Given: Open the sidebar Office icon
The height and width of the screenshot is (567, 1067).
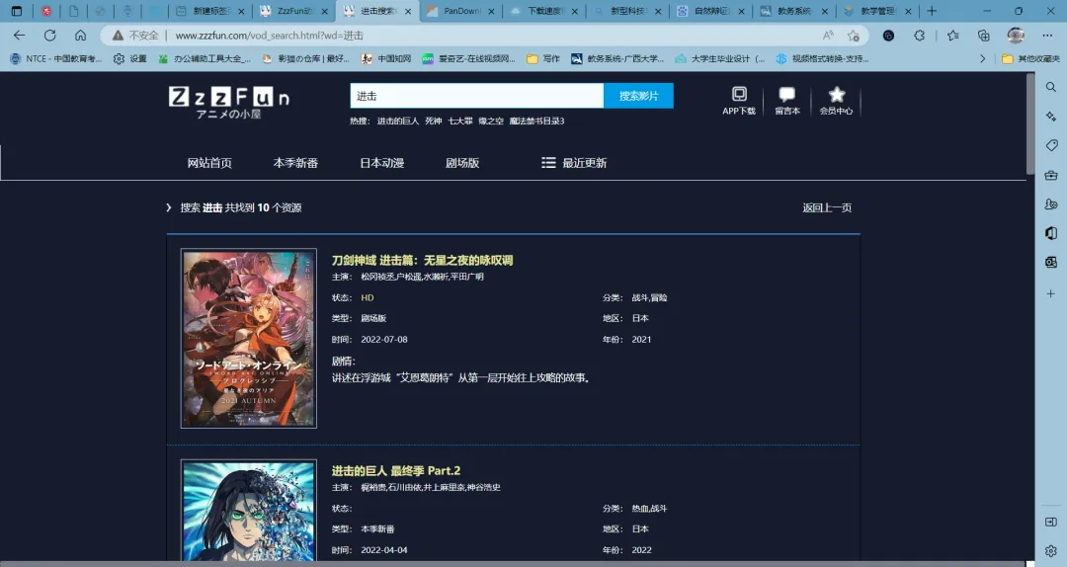Looking at the screenshot, I should pyautogui.click(x=1051, y=233).
